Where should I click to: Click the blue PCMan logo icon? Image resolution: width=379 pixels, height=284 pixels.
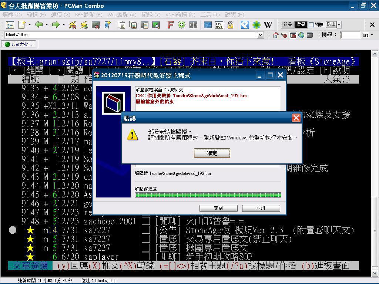coord(245,25)
